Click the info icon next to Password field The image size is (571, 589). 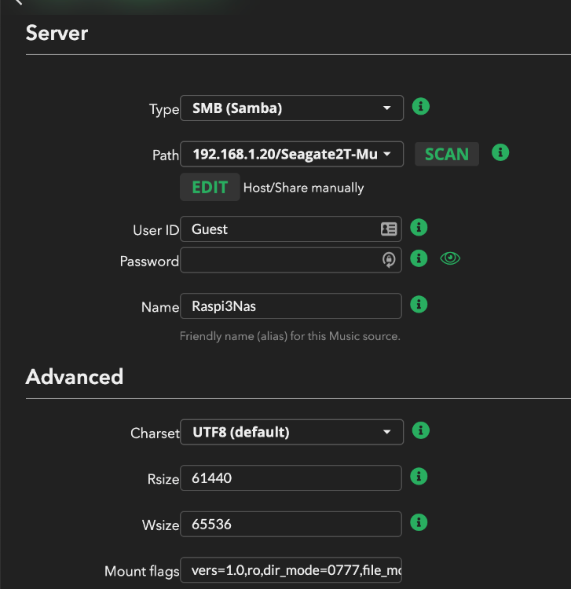419,258
